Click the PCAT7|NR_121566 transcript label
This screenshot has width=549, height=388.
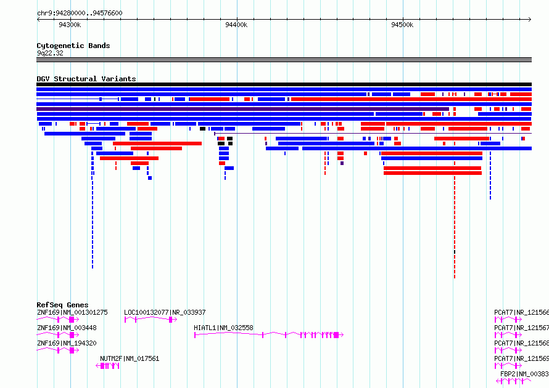click(x=521, y=312)
